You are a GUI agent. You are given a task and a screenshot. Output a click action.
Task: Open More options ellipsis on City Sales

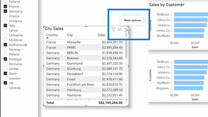[x=126, y=29]
